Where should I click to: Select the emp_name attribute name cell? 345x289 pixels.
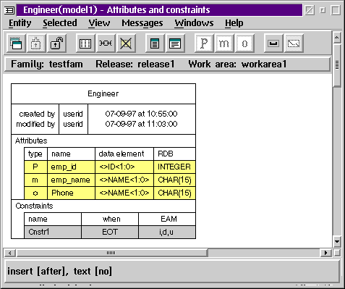pyautogui.click(x=71, y=180)
